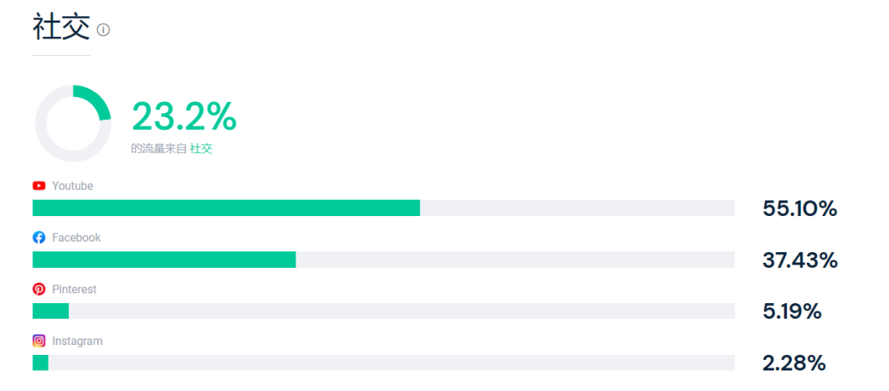This screenshot has width=889, height=391.
Task: Click the Pinterest label text
Action: tap(74, 290)
